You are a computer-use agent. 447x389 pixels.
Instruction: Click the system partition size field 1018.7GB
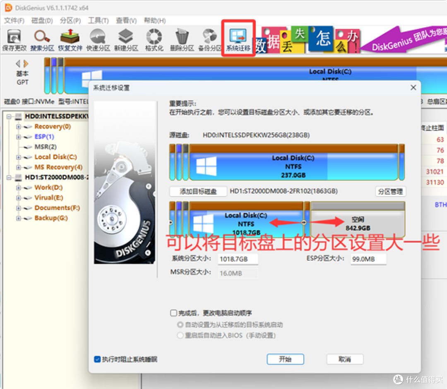(x=238, y=259)
